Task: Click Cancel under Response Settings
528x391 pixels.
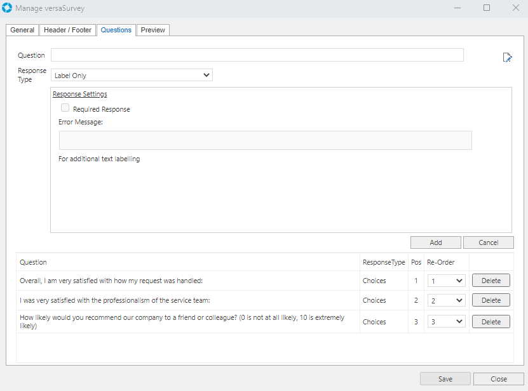Action: point(488,242)
